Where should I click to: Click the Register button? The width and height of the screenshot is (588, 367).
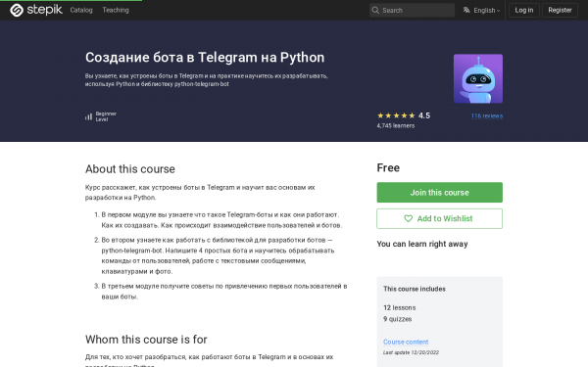point(560,10)
